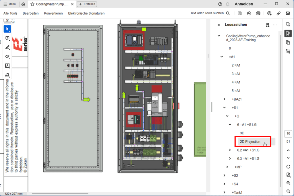Toggle the page thumbnails panel
The width and height of the screenshot is (294, 196).
pos(288,42)
